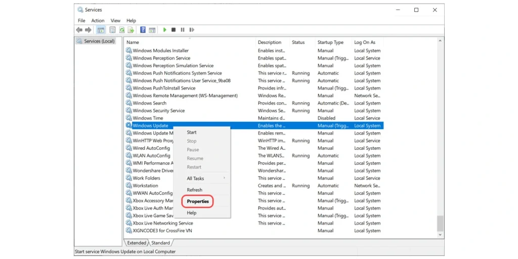The width and height of the screenshot is (518, 259).
Task: Select the Wired AutoConfig service
Action: (x=151, y=148)
